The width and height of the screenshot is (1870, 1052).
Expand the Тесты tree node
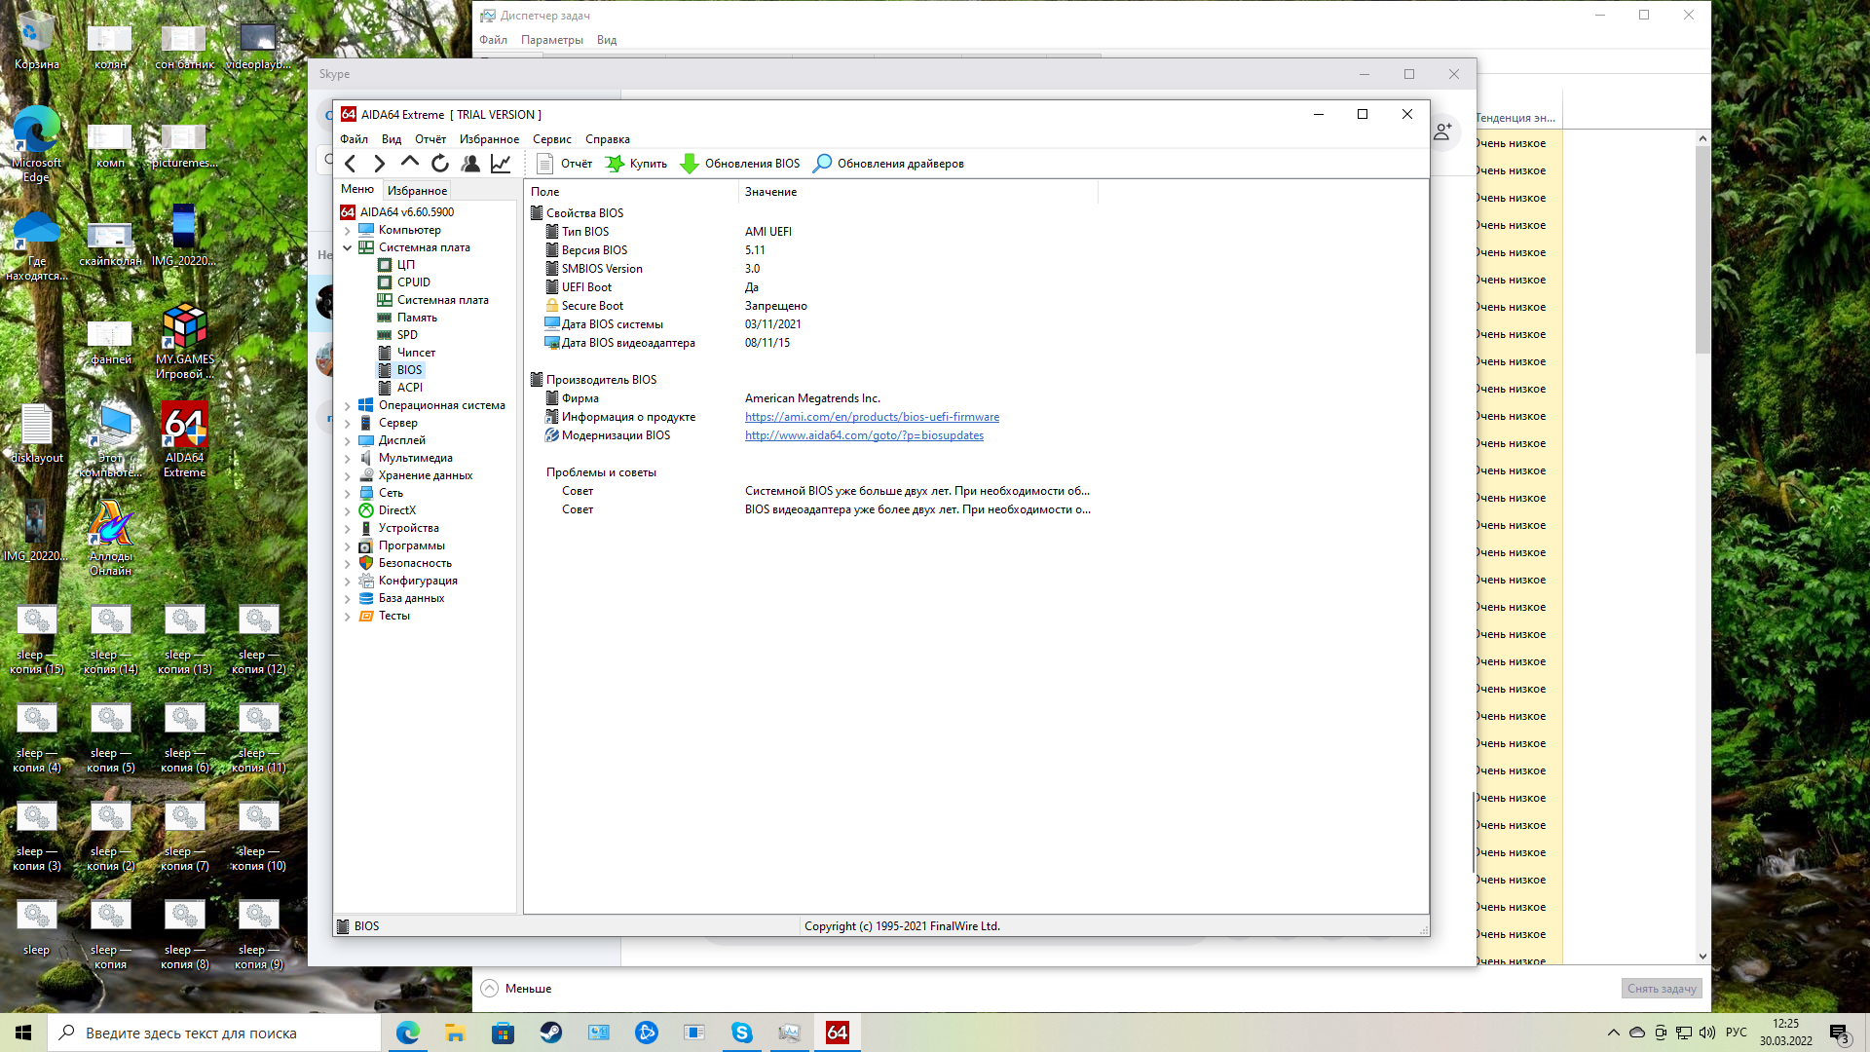348,617
